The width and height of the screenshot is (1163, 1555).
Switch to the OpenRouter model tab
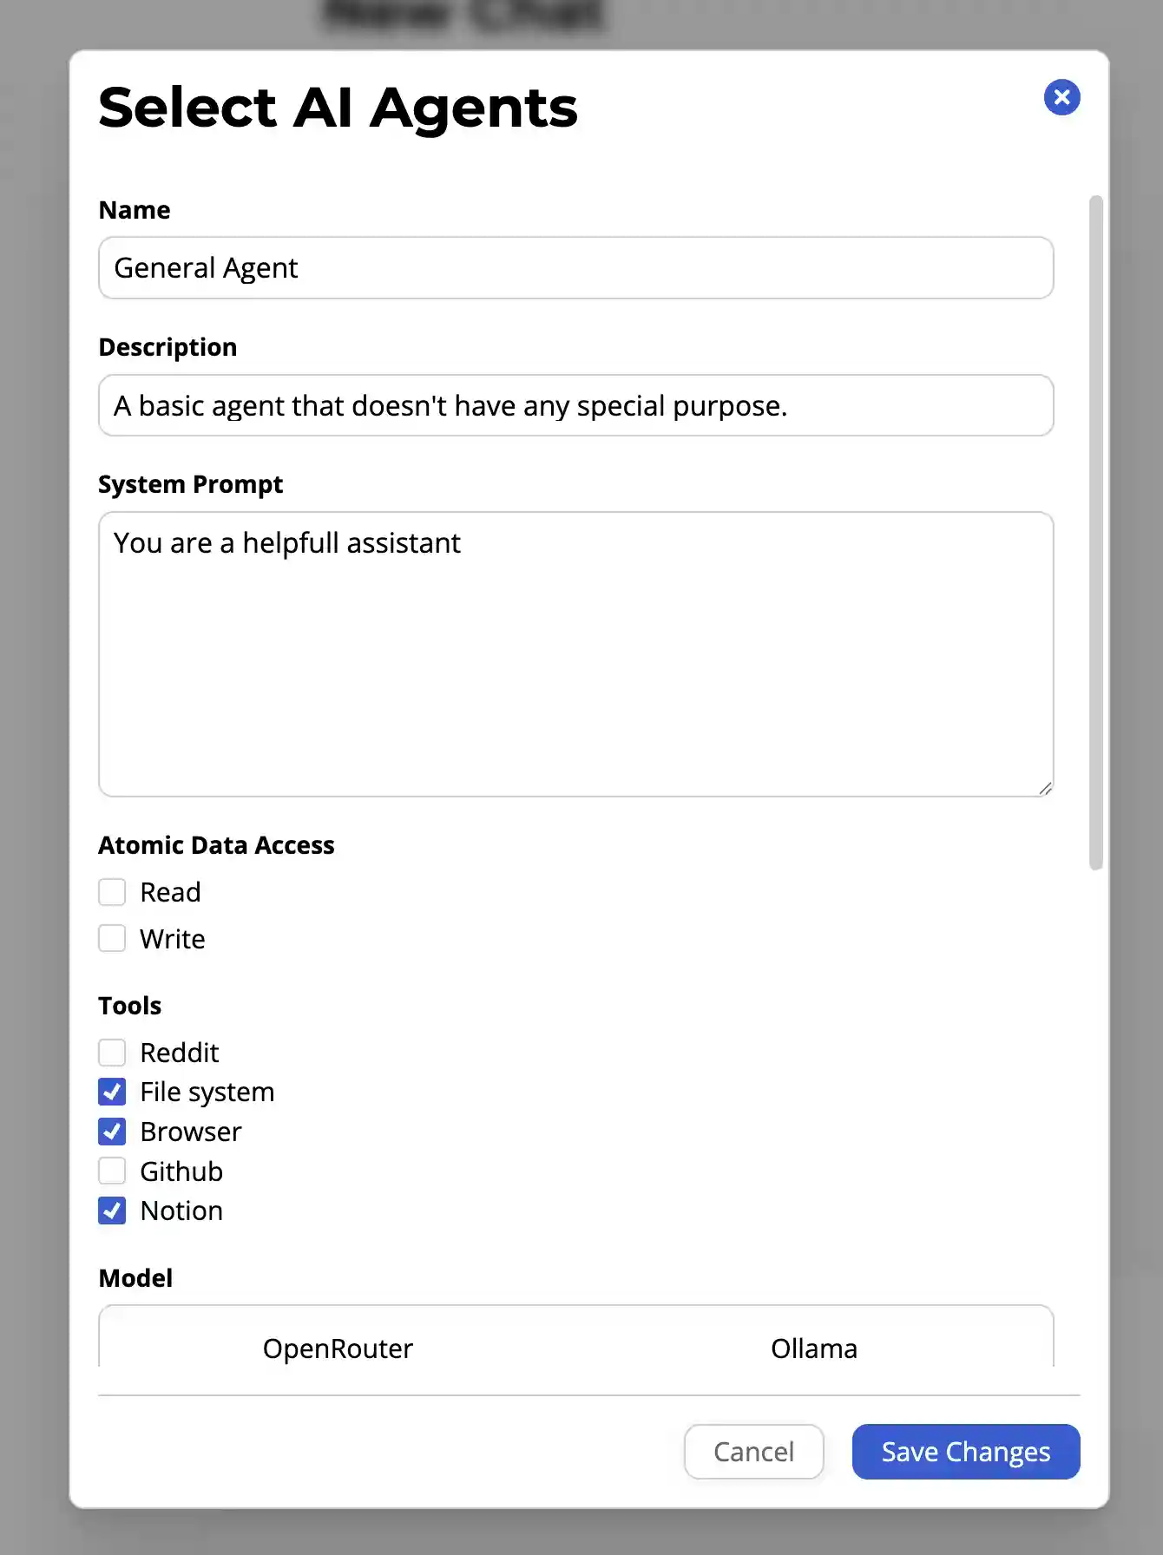point(338,1348)
